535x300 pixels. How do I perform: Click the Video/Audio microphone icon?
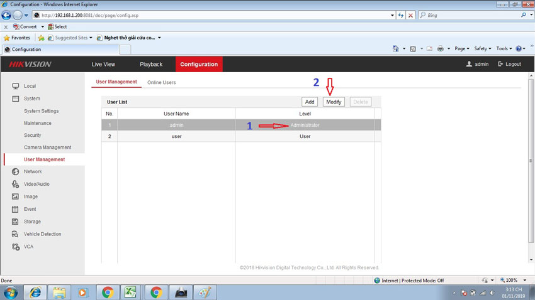pyautogui.click(x=16, y=184)
